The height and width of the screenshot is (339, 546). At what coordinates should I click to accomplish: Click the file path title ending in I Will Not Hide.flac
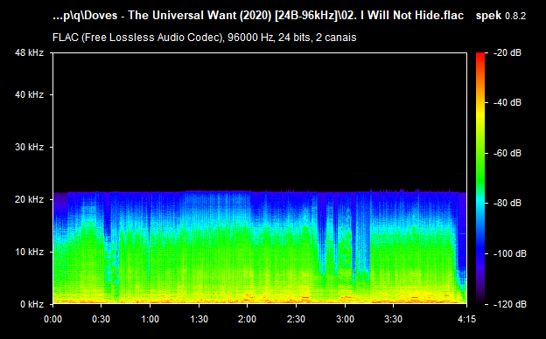(258, 16)
